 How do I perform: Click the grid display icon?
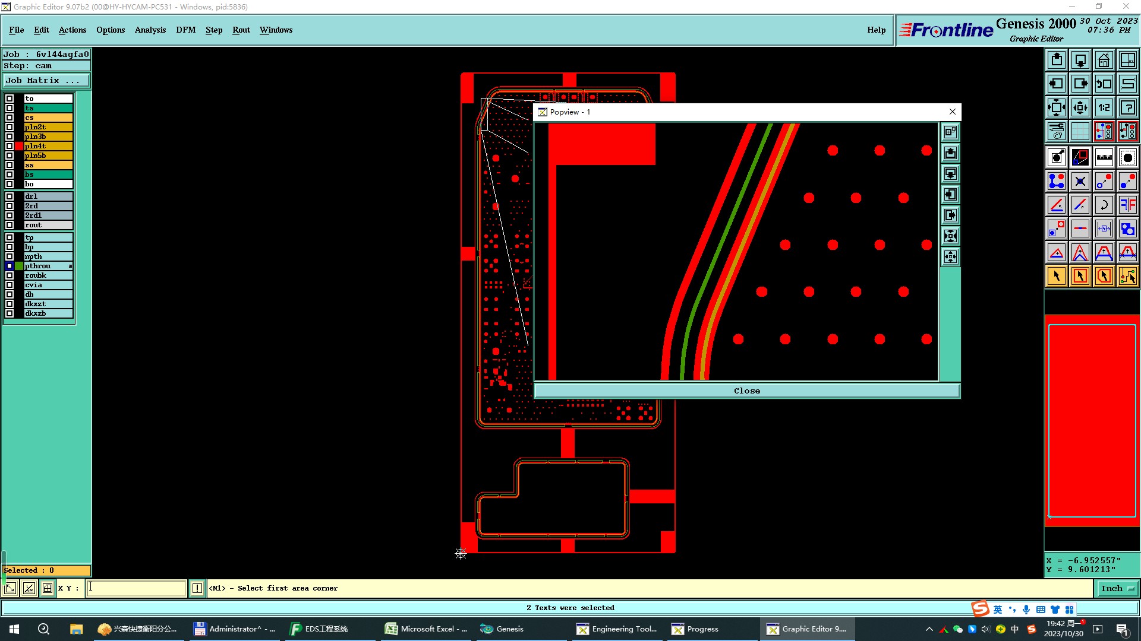coord(1080,131)
